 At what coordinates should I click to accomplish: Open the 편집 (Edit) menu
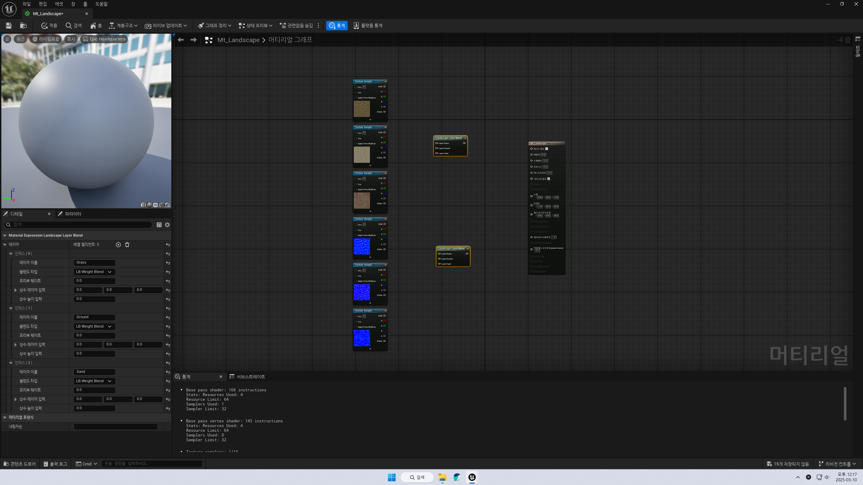[42, 4]
